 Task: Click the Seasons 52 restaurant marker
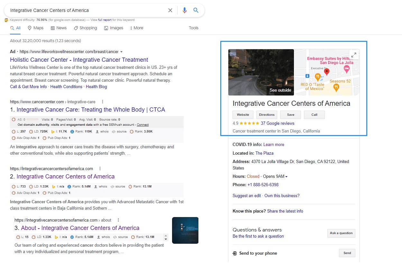click(x=336, y=87)
